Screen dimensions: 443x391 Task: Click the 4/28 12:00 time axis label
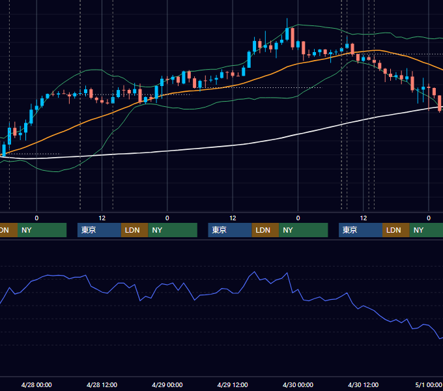tap(102, 384)
